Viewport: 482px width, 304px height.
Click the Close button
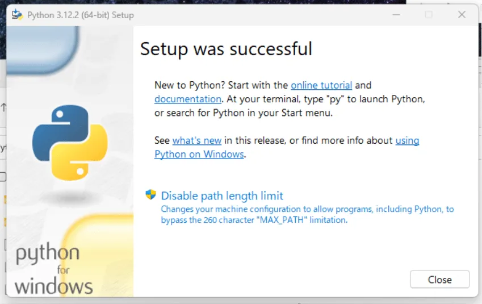click(x=439, y=280)
